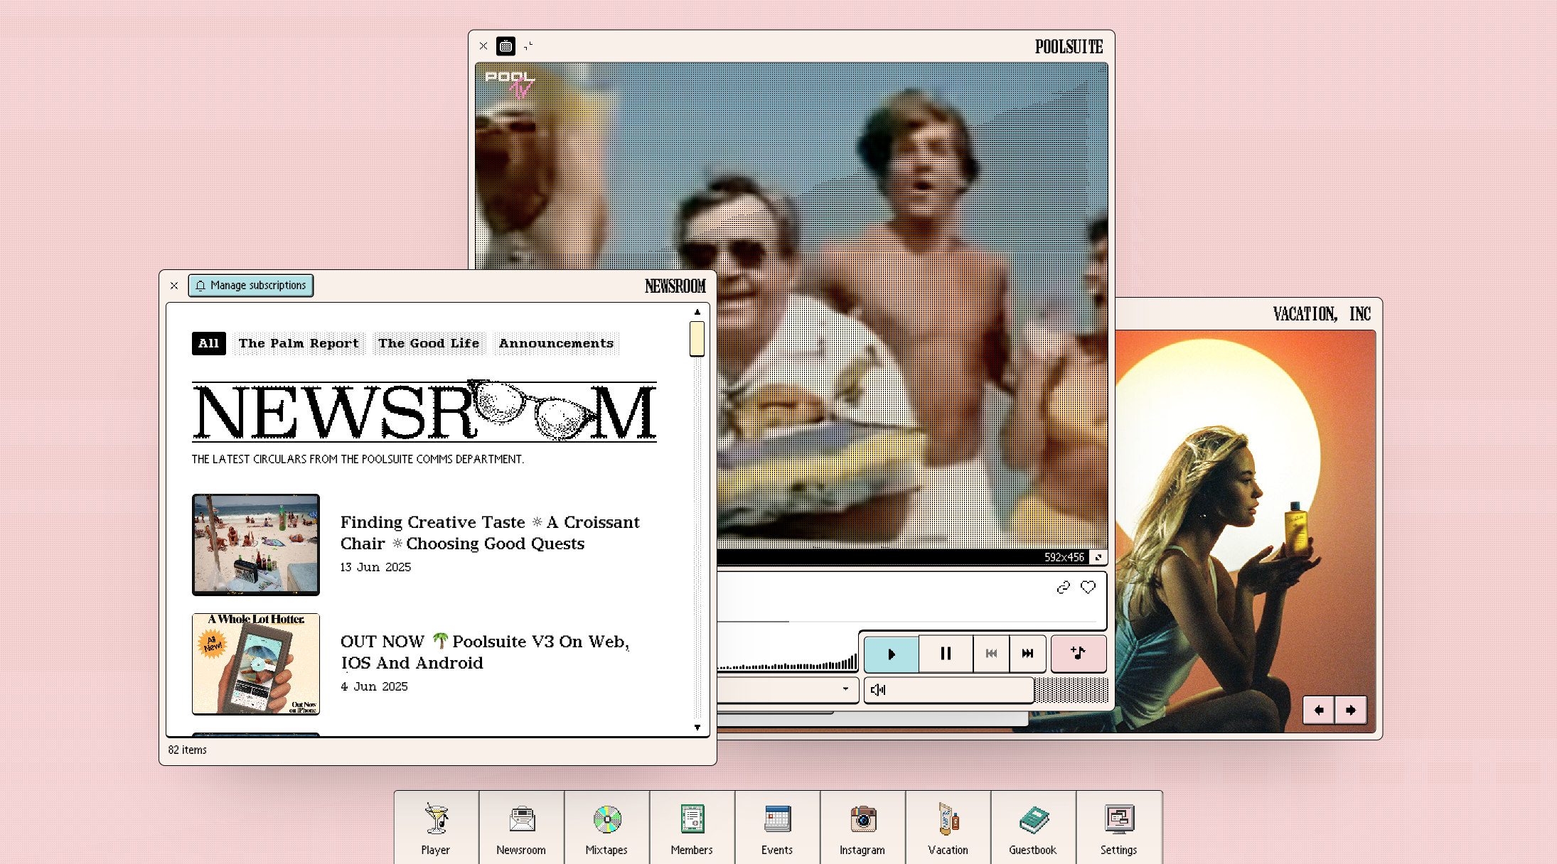Click the add-music note button

coord(1078,653)
